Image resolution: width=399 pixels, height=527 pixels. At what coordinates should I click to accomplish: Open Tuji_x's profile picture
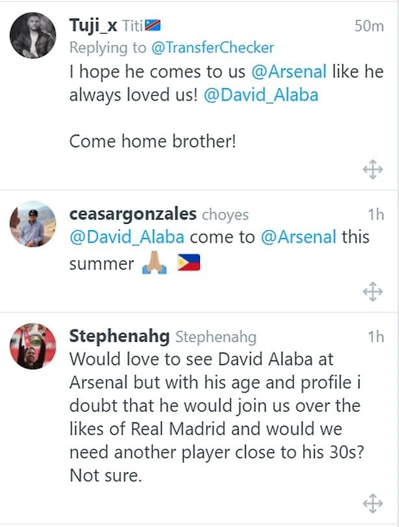pyautogui.click(x=33, y=35)
